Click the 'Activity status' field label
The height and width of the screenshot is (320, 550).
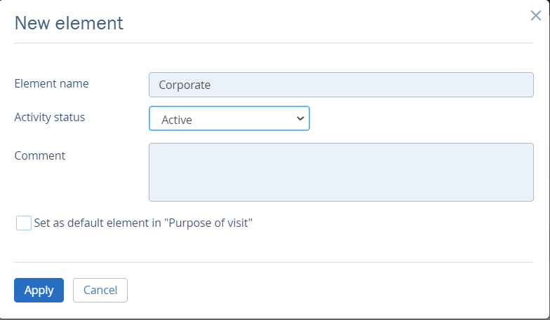coord(50,117)
